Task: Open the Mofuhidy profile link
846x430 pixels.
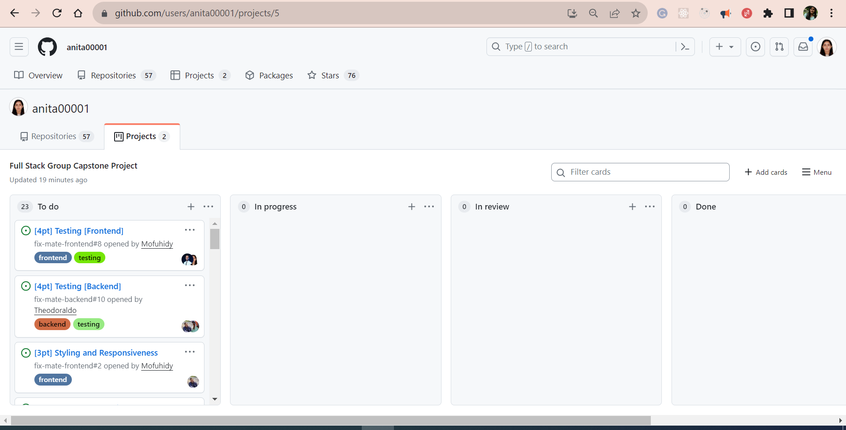Action: (x=157, y=244)
